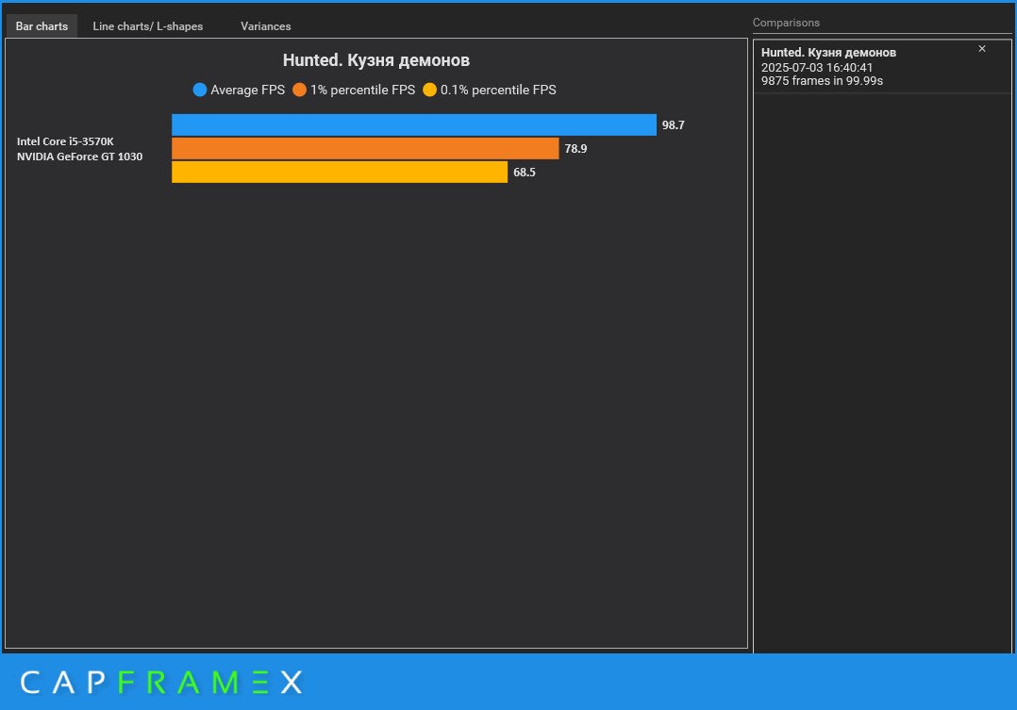Switch to the Bar charts tab
This screenshot has height=710, width=1017.
42,26
